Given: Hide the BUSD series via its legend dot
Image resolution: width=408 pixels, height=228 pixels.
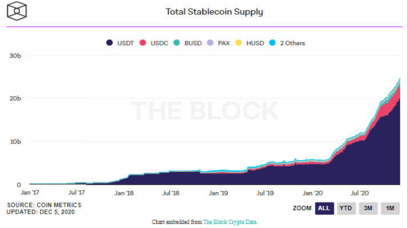Looking at the screenshot, I should click(177, 43).
